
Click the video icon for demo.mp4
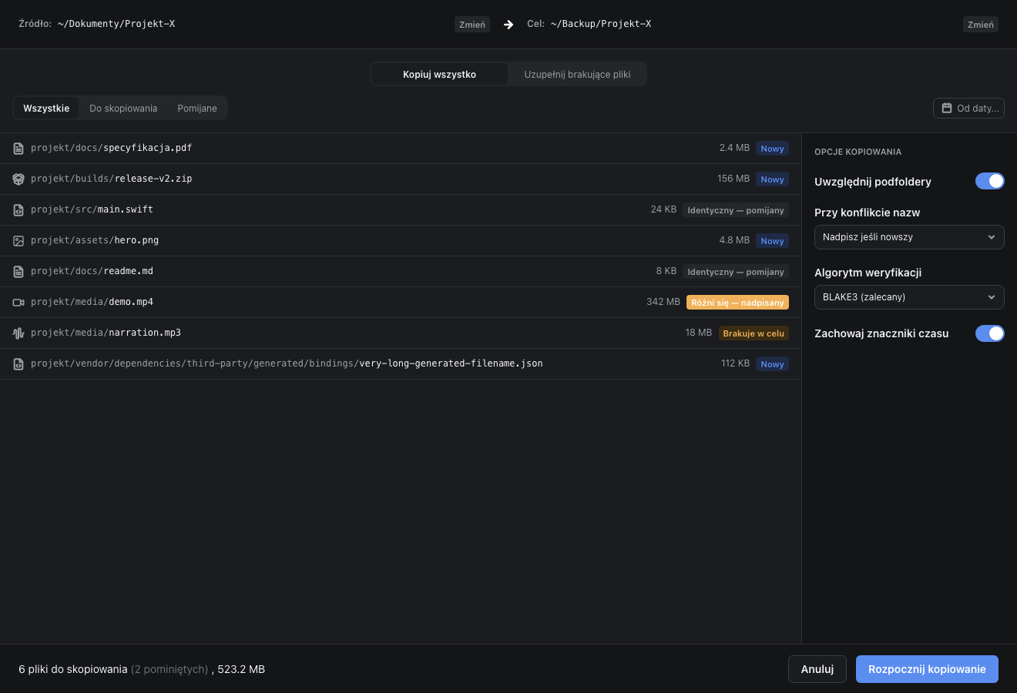(x=18, y=303)
